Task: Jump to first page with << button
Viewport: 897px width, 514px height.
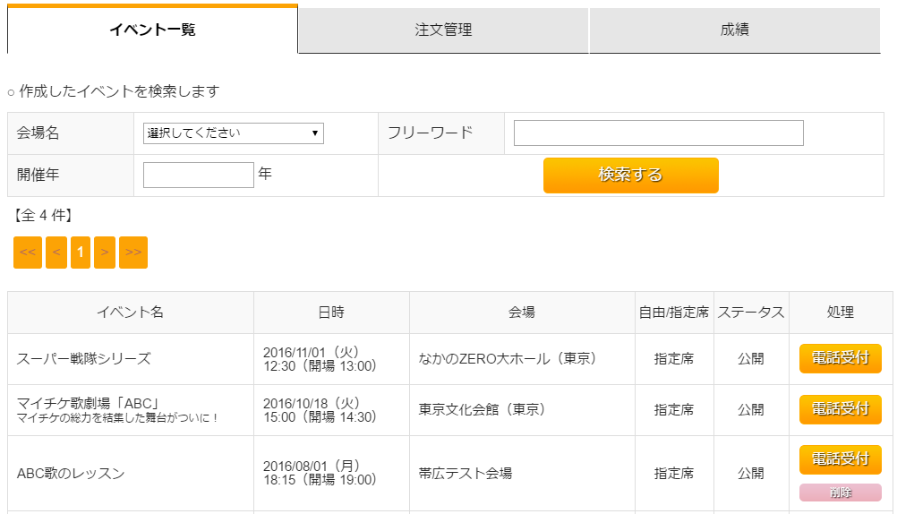Action: pos(28,253)
